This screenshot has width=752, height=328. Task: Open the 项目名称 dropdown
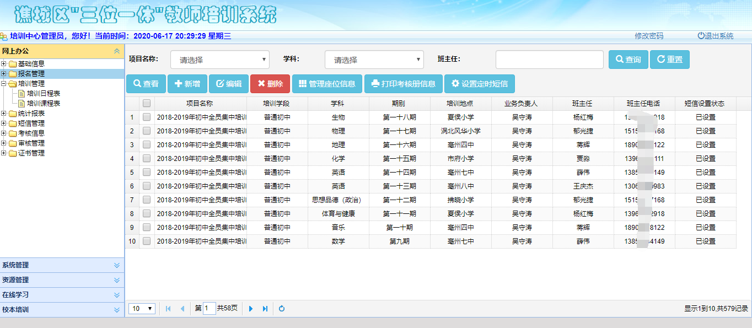coord(219,60)
